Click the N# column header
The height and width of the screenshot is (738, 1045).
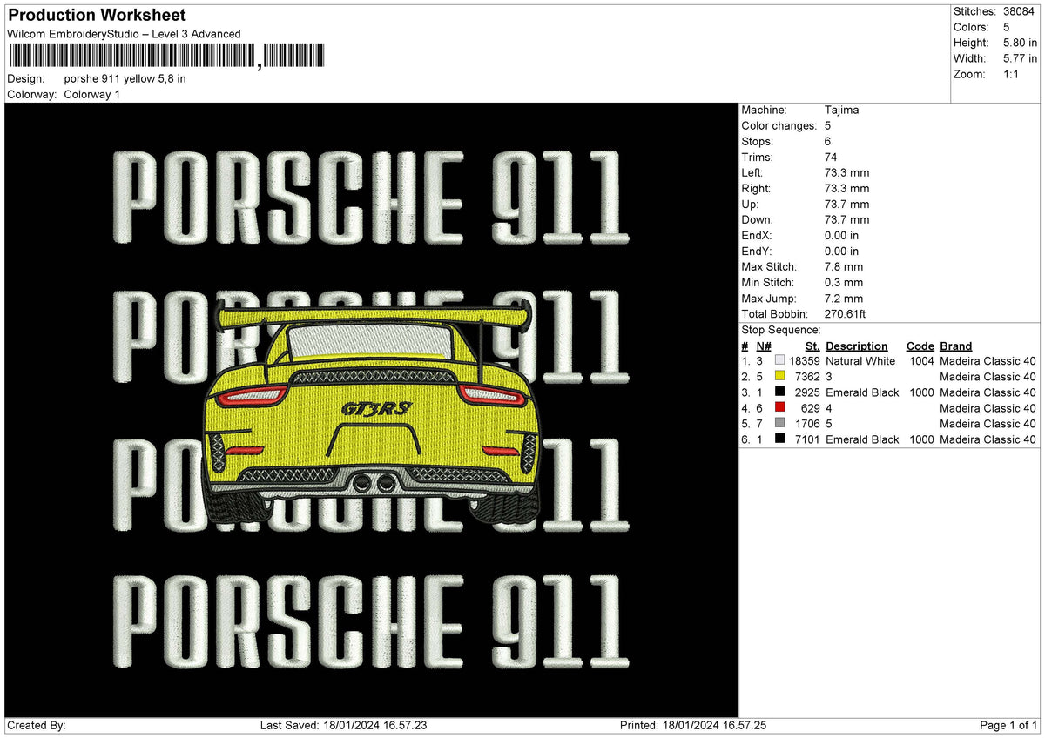(764, 346)
